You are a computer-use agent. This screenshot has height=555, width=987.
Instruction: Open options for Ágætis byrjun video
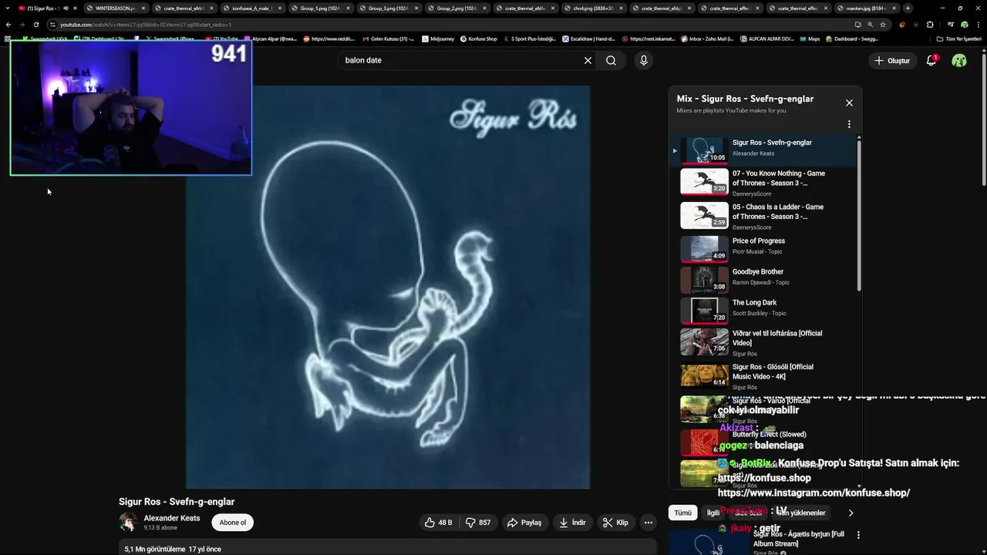click(x=858, y=535)
